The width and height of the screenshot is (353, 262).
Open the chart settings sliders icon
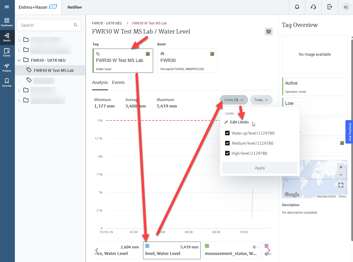(x=269, y=31)
